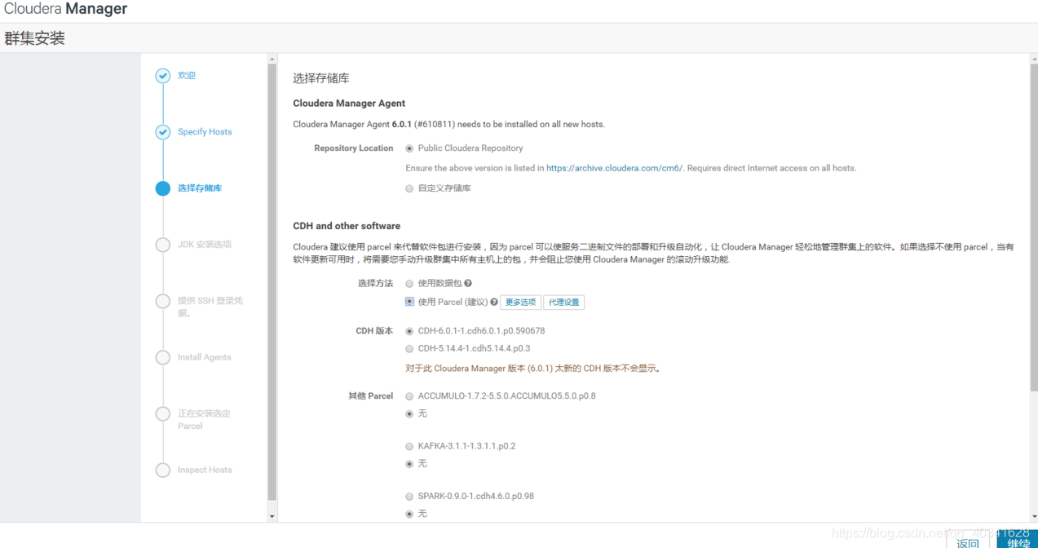
Task: Click the step list scrollbar down arrow
Action: [x=272, y=517]
